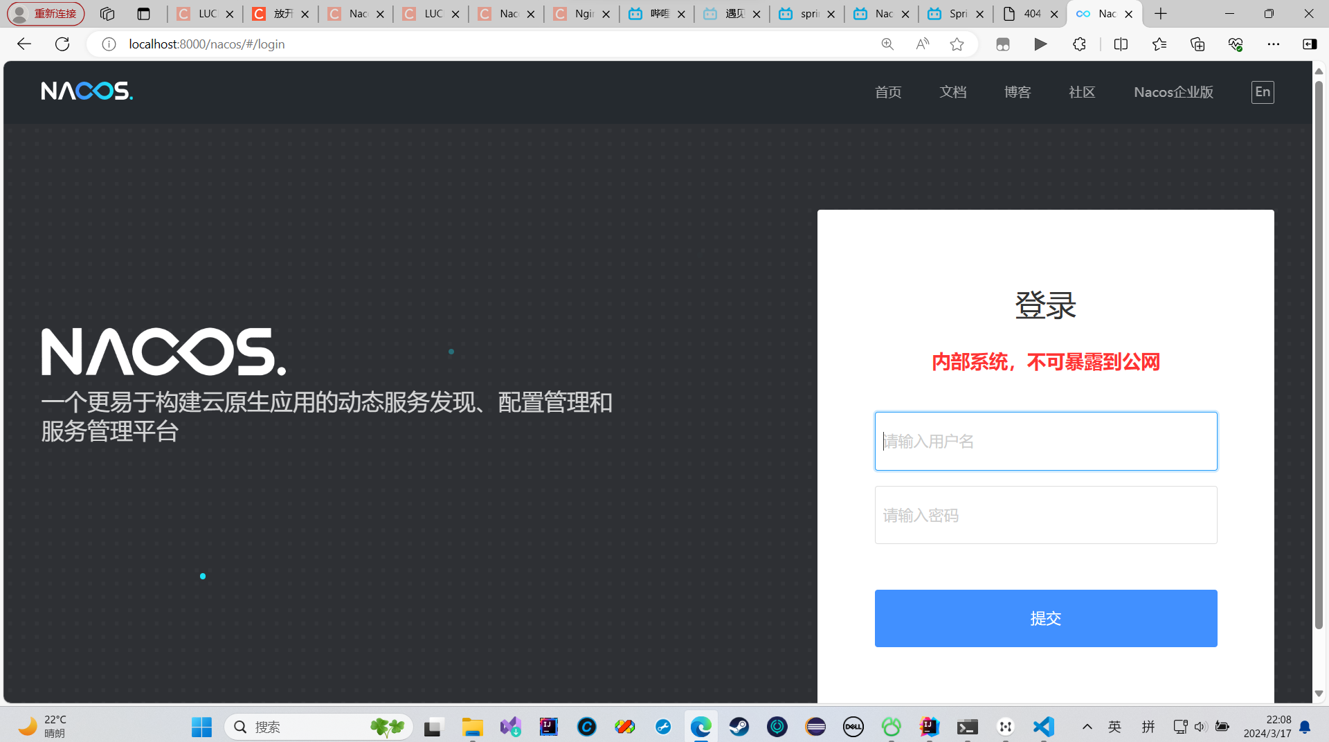The image size is (1329, 742).
Task: Click the page vertical scrollbar
Action: [x=1319, y=356]
